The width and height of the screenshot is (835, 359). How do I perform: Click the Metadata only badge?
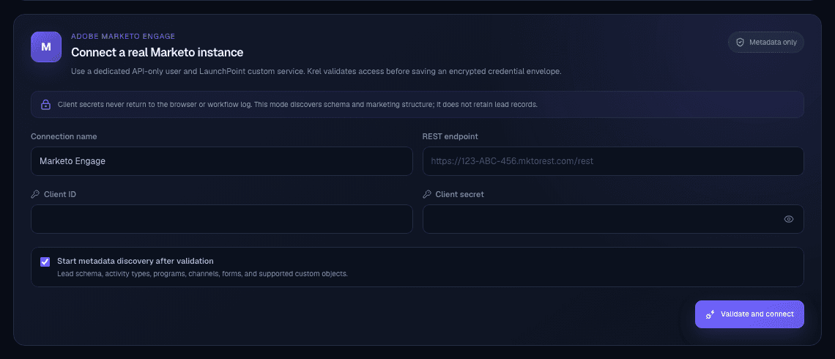[x=765, y=42]
